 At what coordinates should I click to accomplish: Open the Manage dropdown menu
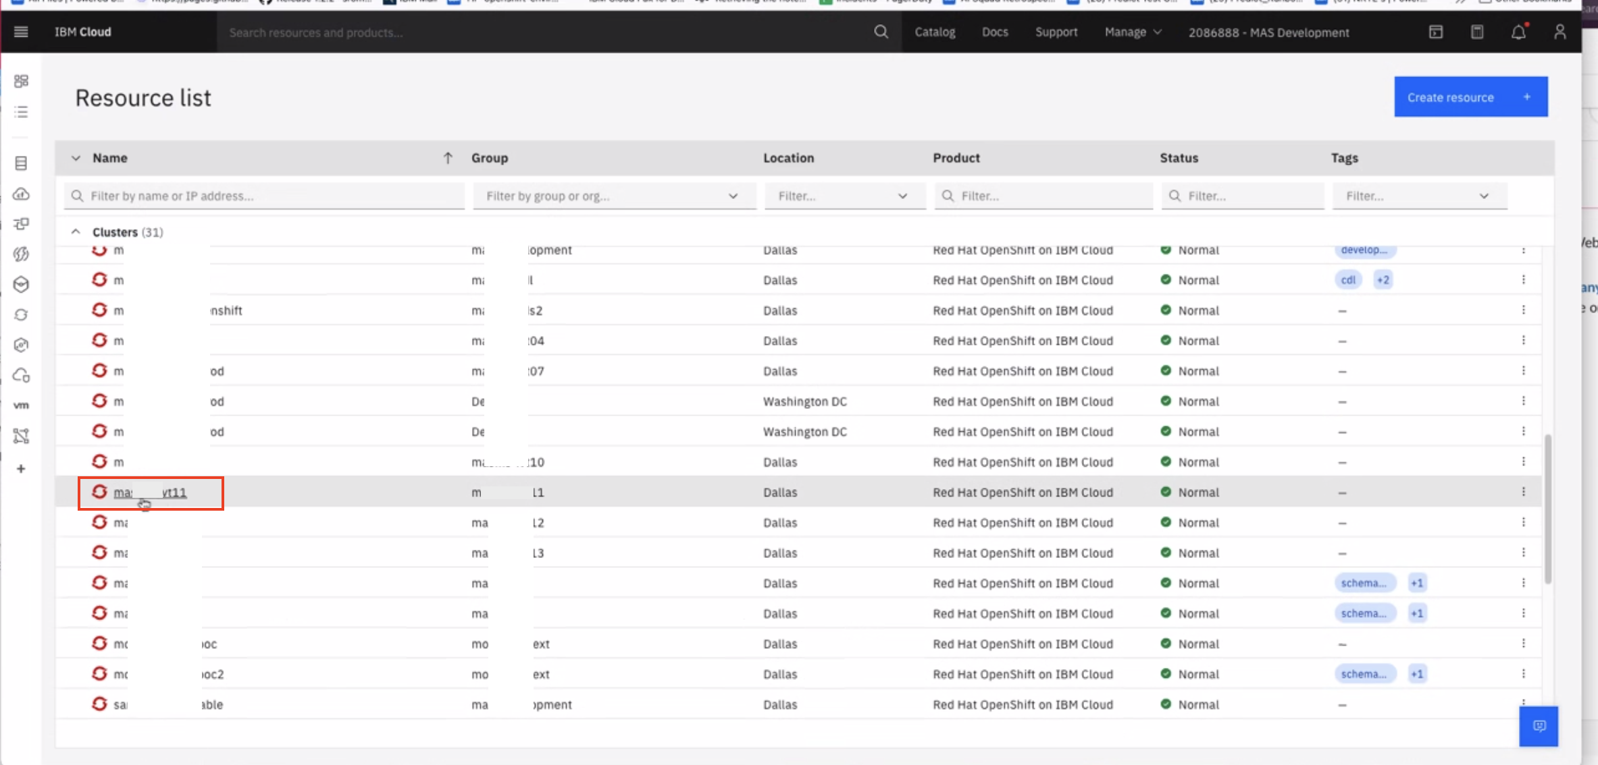point(1133,32)
